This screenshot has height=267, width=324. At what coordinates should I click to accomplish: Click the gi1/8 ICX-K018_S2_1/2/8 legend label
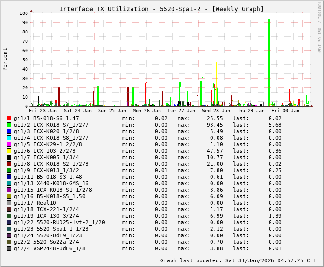(51, 164)
